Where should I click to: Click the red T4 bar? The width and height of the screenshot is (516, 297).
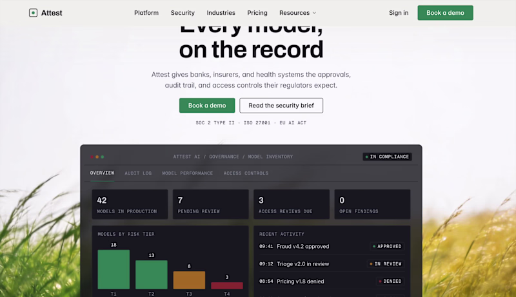227,285
